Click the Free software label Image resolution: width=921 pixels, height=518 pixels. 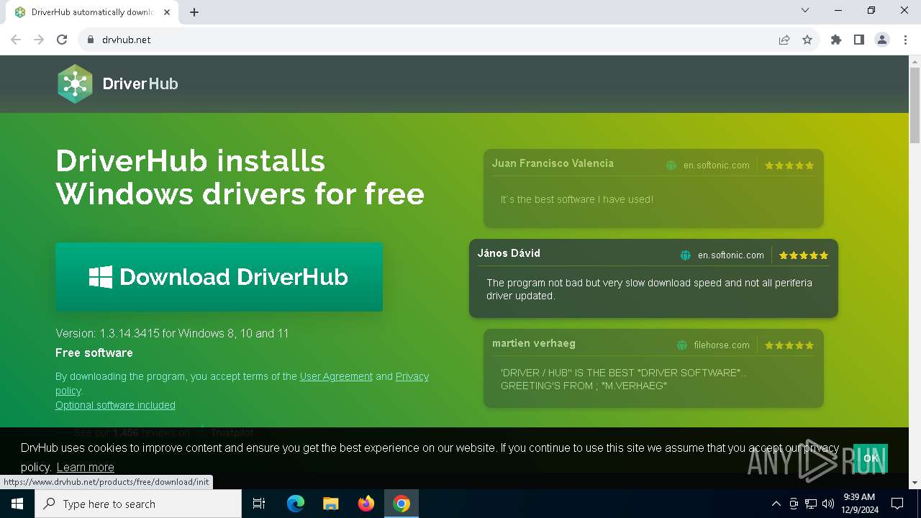[x=94, y=353]
